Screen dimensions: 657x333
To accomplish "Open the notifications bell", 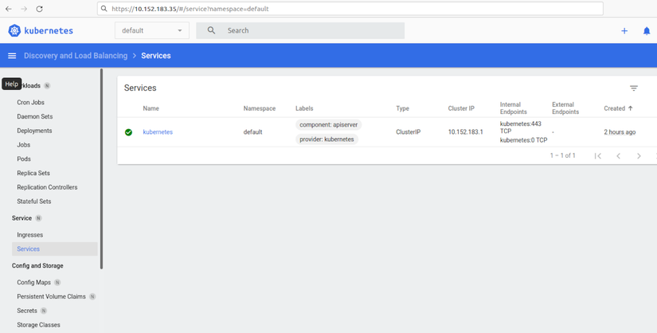I will coord(647,30).
